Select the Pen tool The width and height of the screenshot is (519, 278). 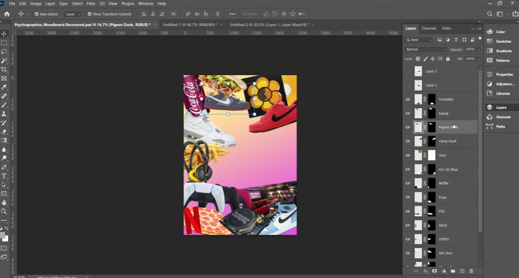click(4, 167)
